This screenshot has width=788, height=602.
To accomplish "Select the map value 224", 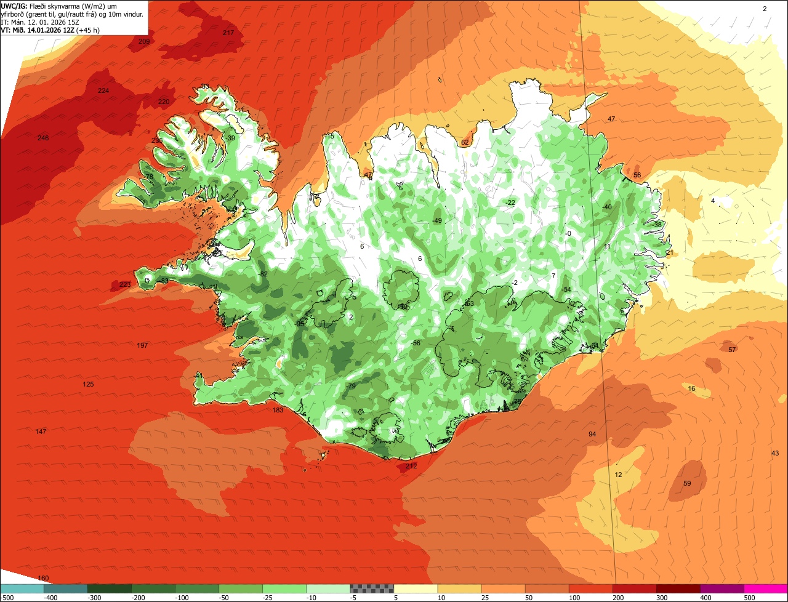I will 103,90.
